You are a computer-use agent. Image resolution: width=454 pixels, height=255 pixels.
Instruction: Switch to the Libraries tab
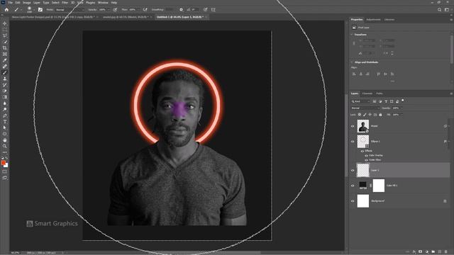[389, 20]
